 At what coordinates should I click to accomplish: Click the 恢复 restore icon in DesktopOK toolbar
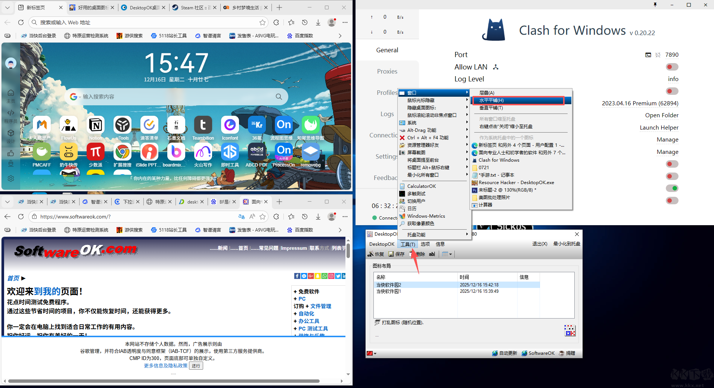371,254
